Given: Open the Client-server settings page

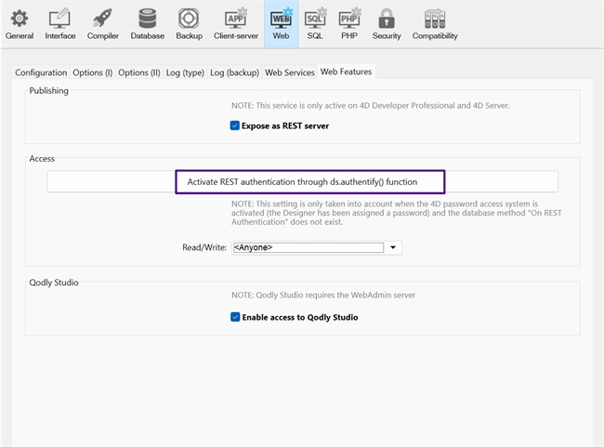Looking at the screenshot, I should click(x=235, y=23).
